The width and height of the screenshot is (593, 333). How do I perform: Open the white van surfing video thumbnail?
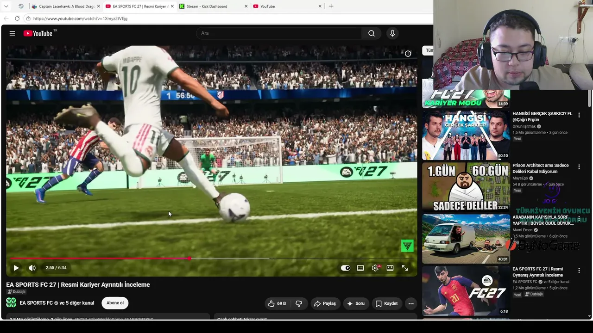[466, 239]
